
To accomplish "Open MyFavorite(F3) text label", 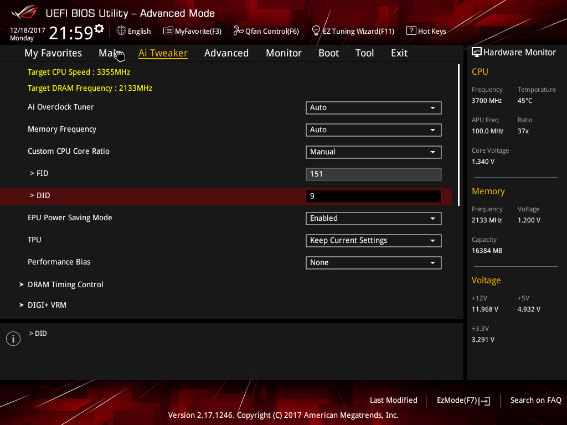I will coord(198,31).
